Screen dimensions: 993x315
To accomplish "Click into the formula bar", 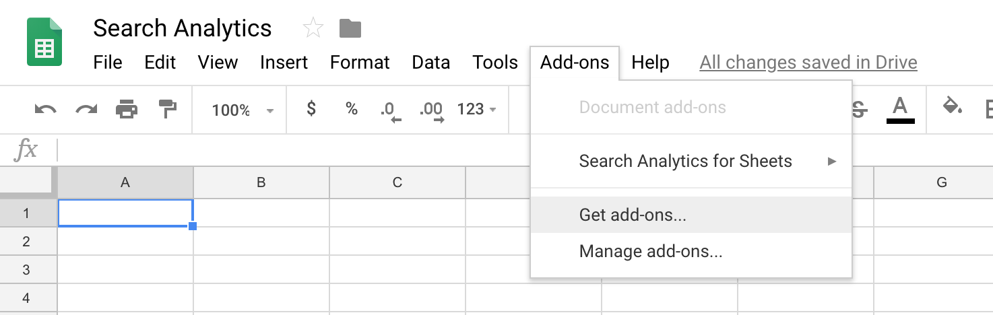I will [x=525, y=149].
